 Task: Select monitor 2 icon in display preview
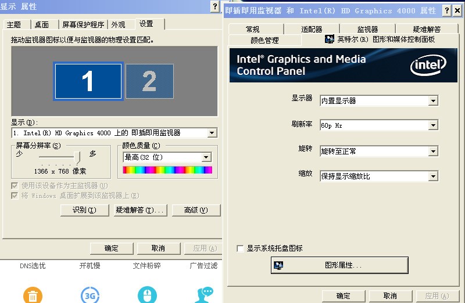pyautogui.click(x=149, y=81)
